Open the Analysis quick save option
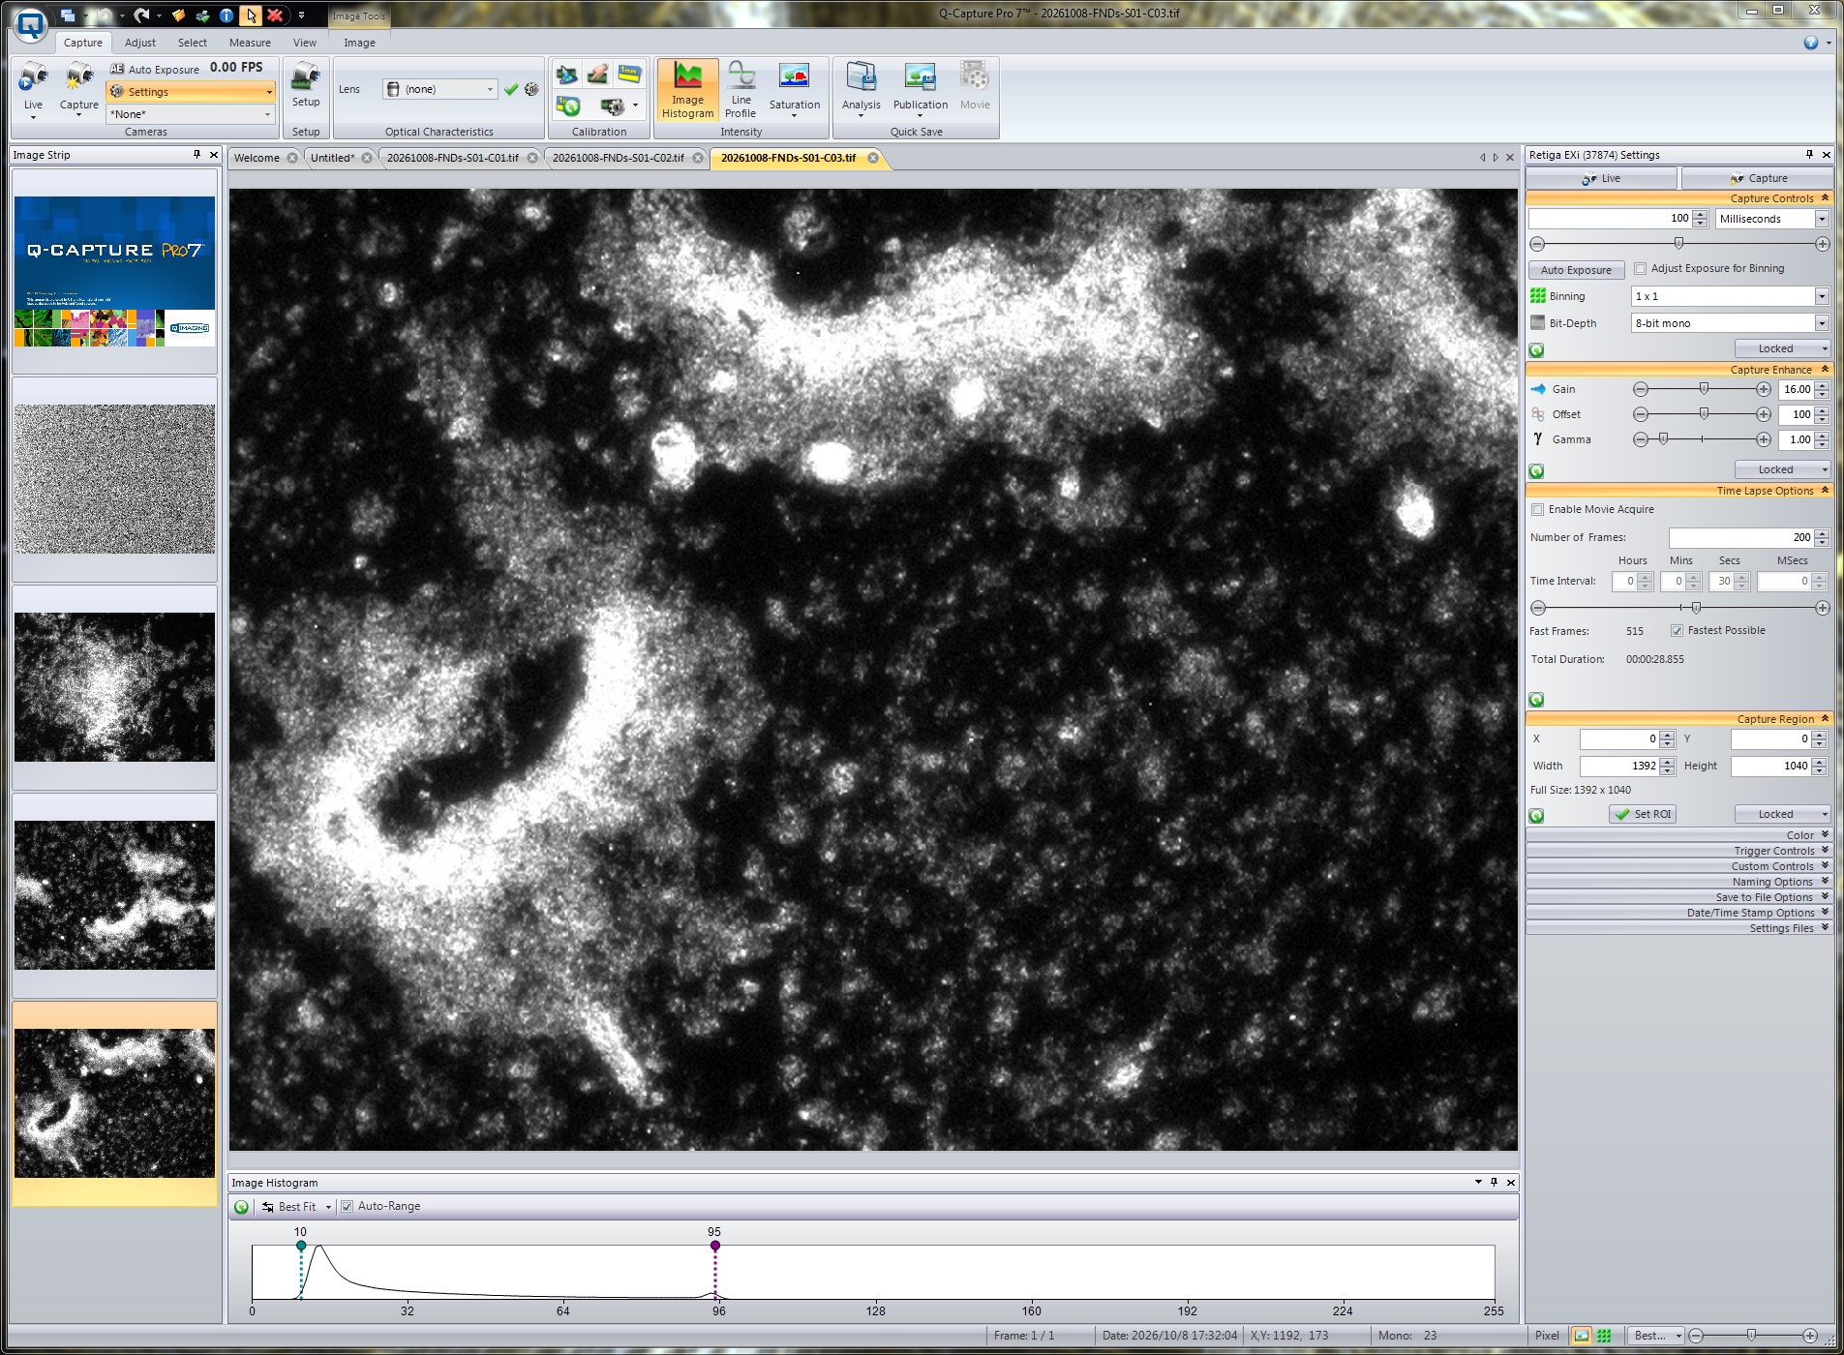The height and width of the screenshot is (1355, 1844). pos(861,90)
